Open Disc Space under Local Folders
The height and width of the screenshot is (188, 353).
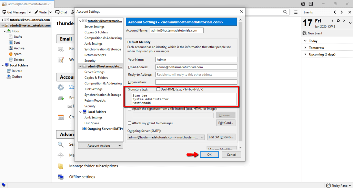92,123
